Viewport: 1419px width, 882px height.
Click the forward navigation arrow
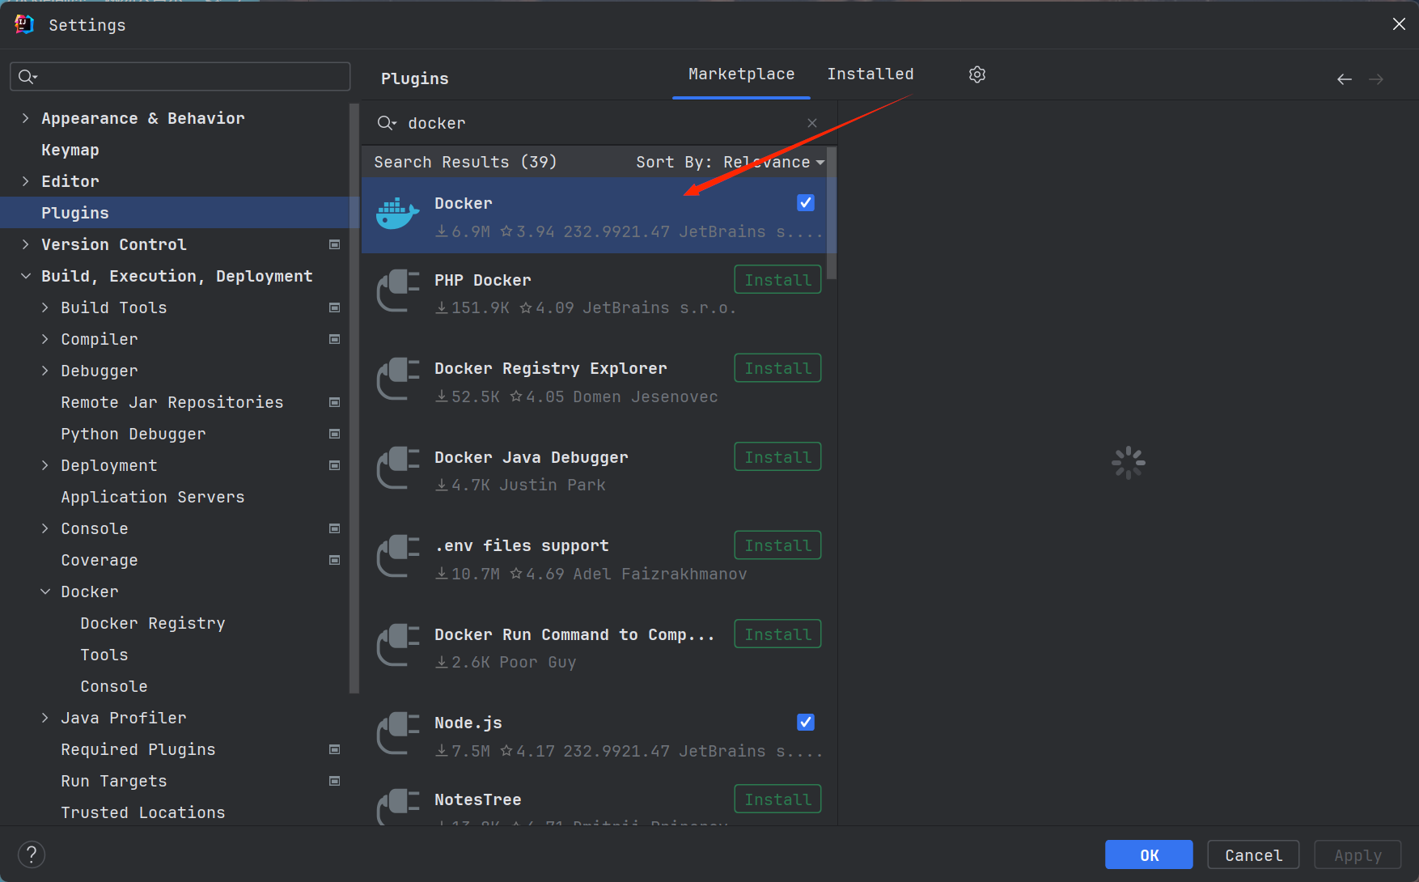1376,79
